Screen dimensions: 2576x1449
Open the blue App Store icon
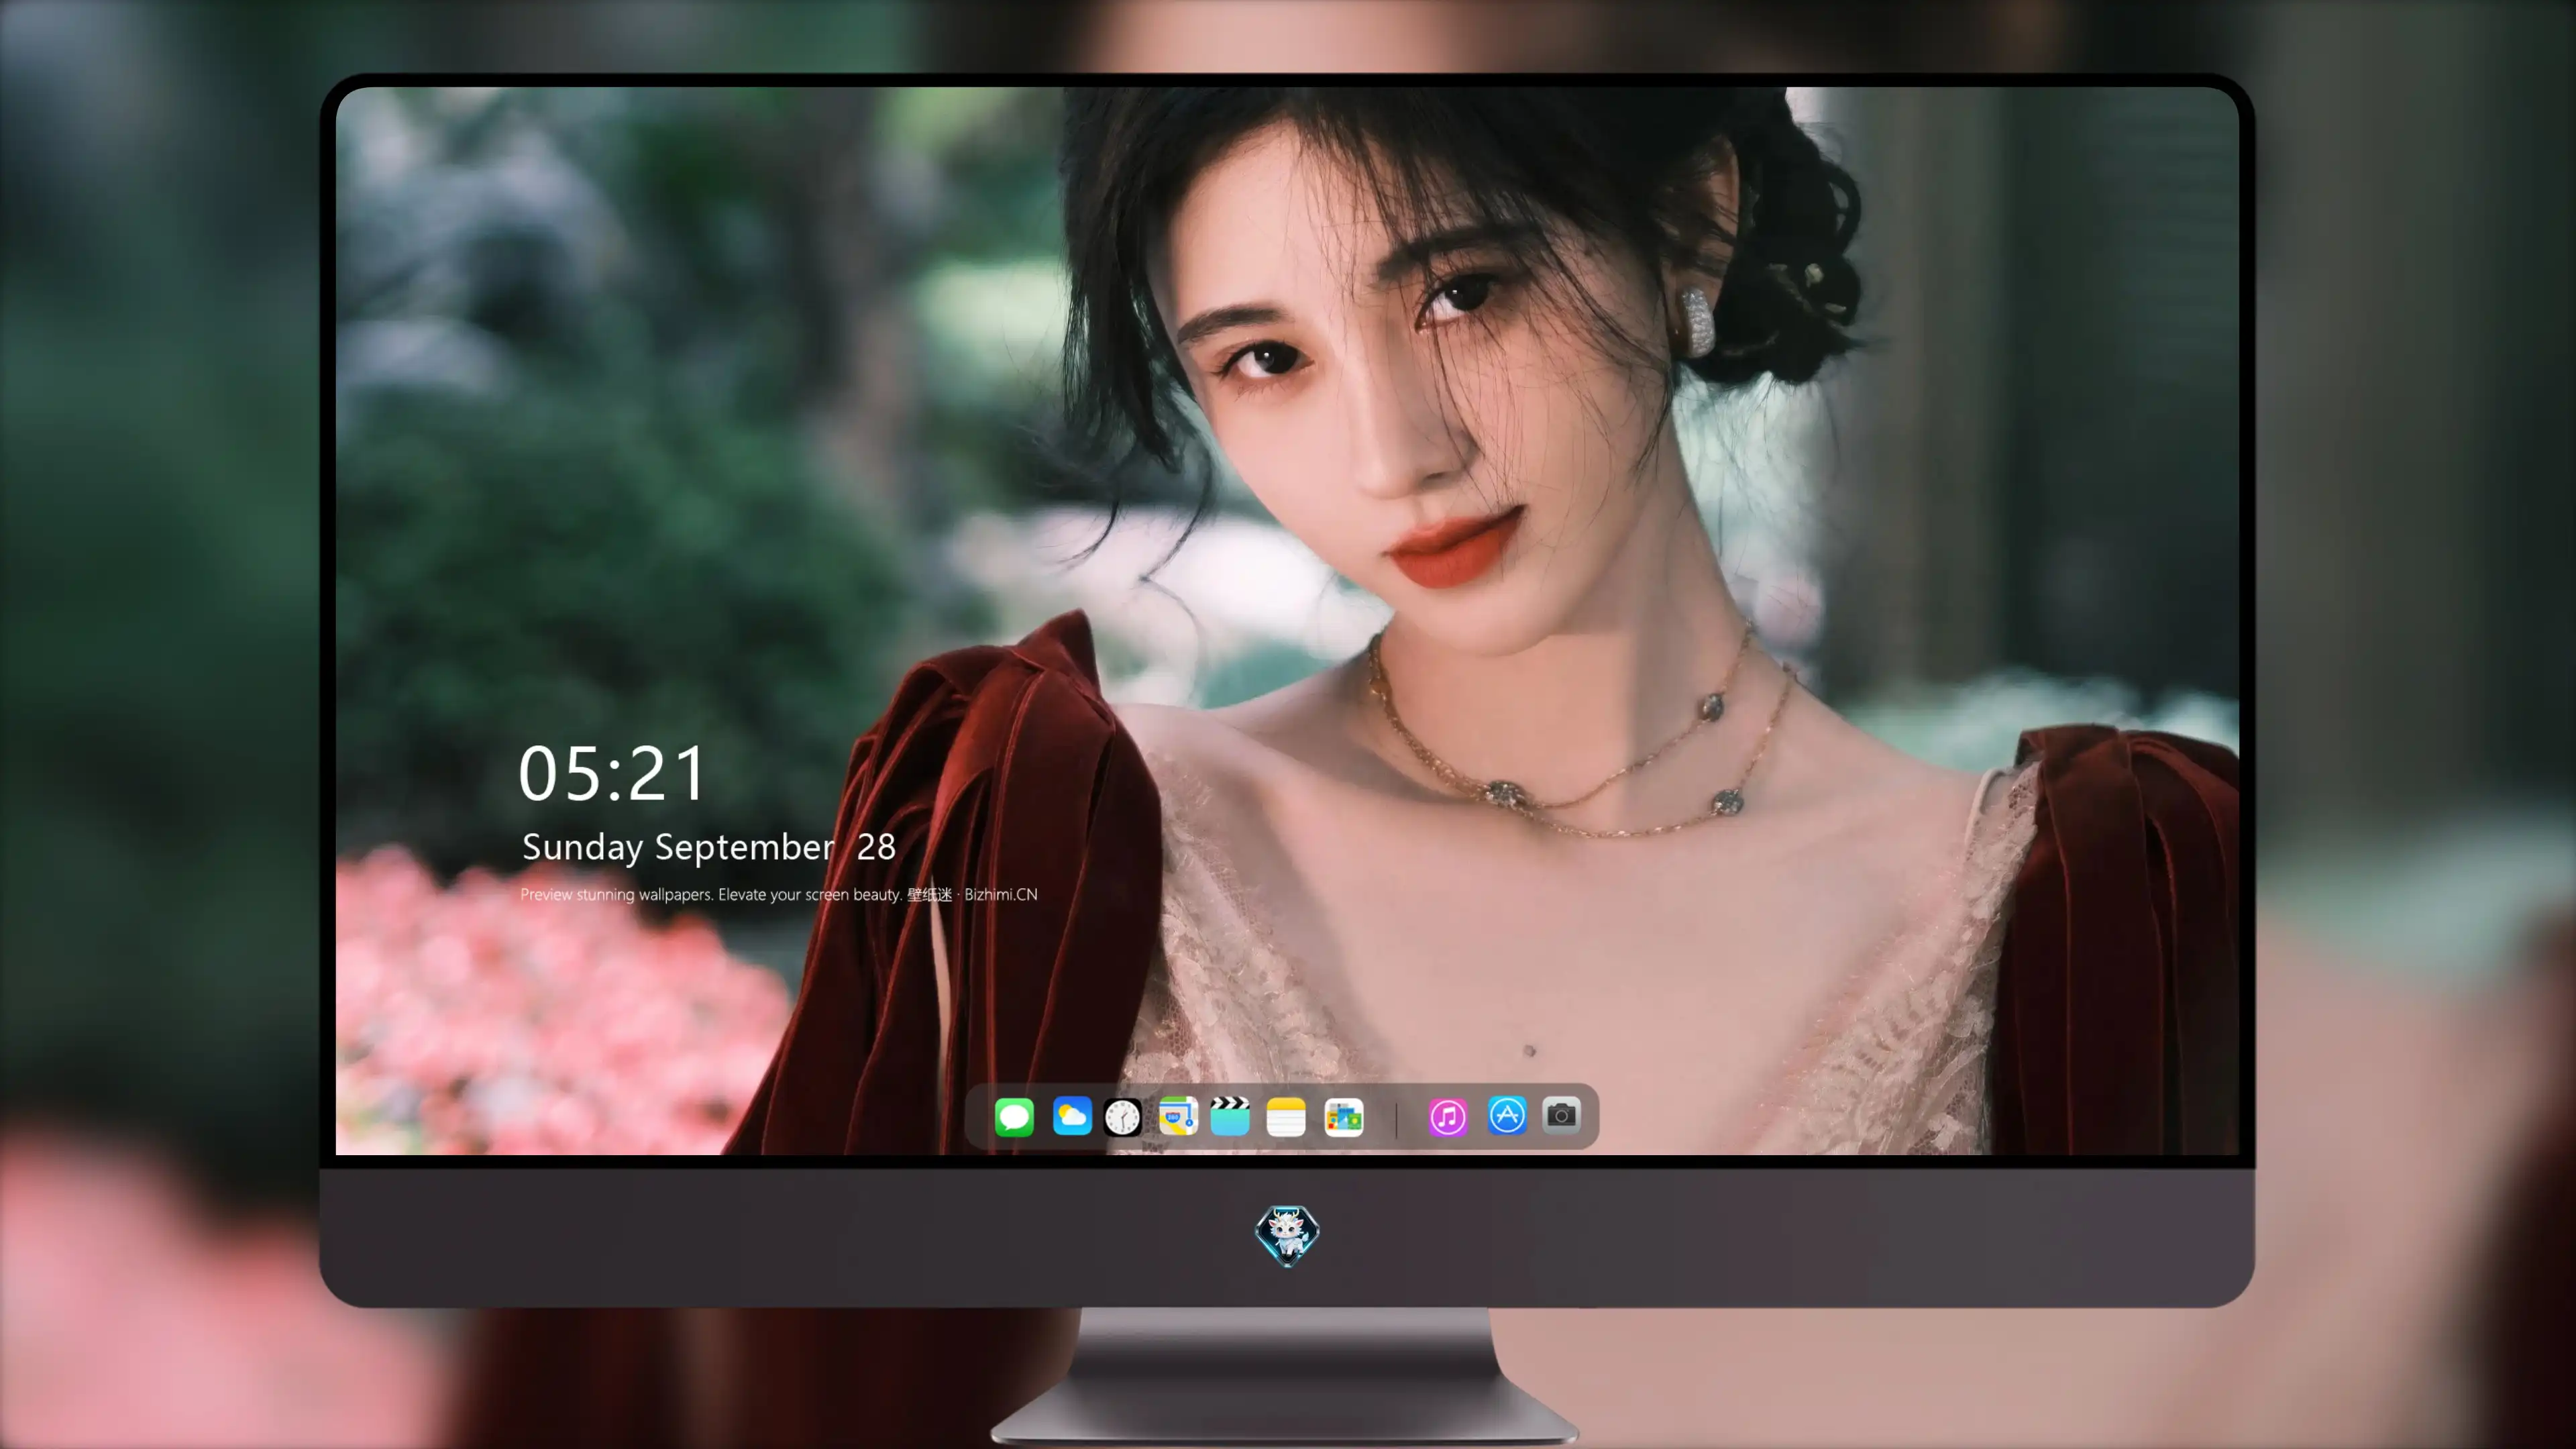[x=1507, y=1115]
